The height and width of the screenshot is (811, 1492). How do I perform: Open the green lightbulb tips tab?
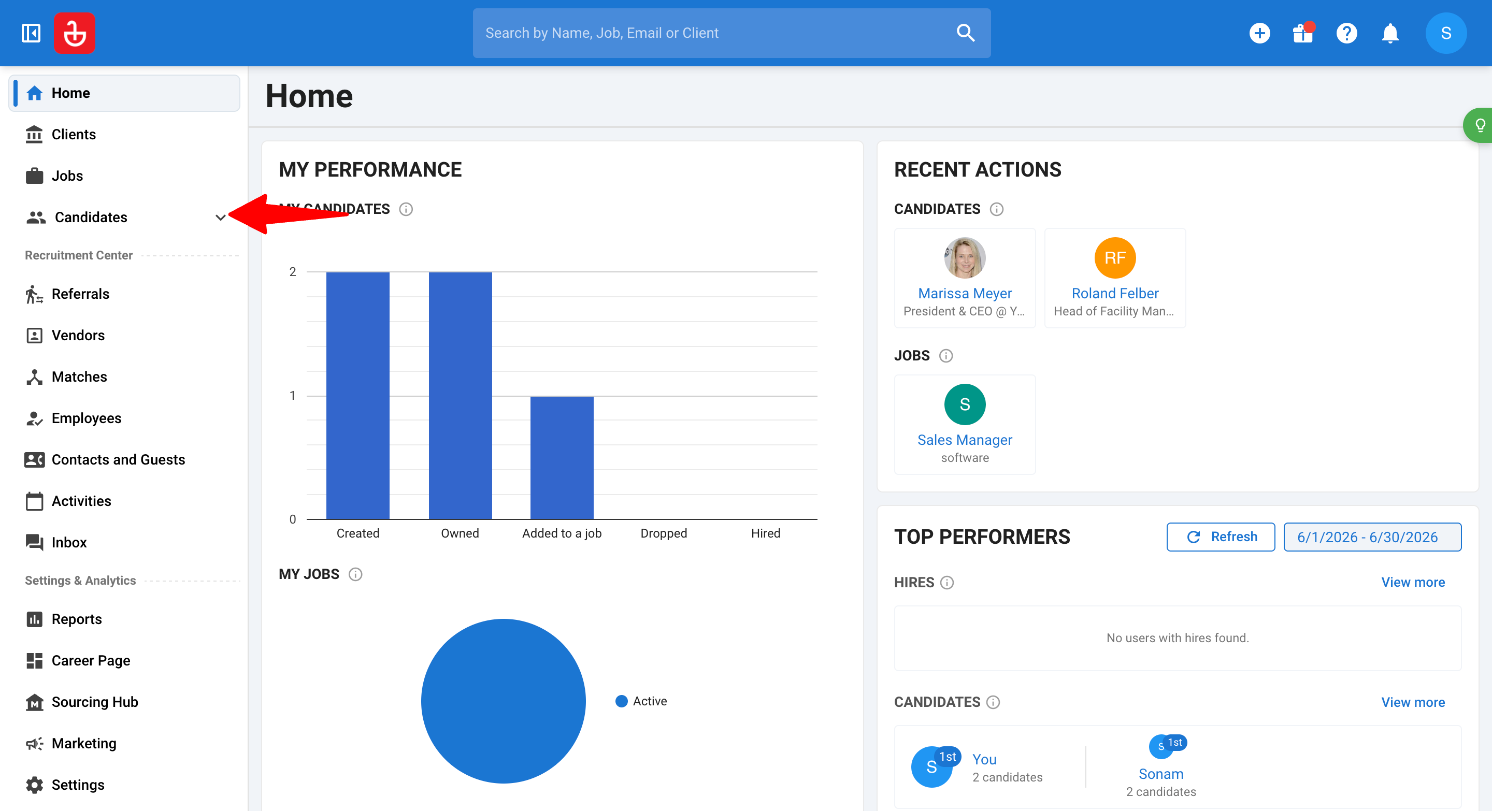pyautogui.click(x=1479, y=125)
